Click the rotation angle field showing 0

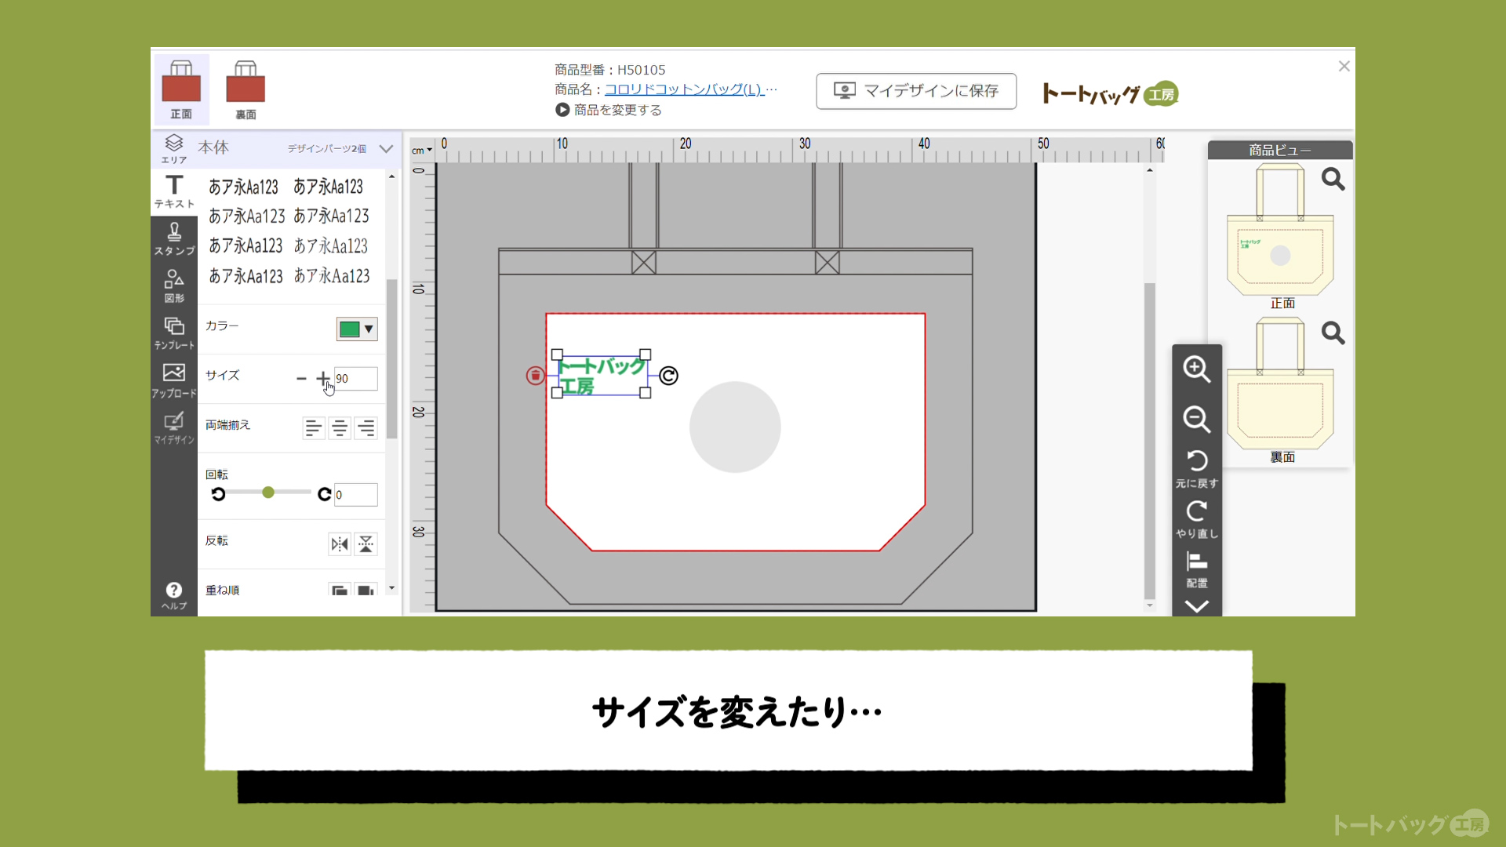coord(355,495)
